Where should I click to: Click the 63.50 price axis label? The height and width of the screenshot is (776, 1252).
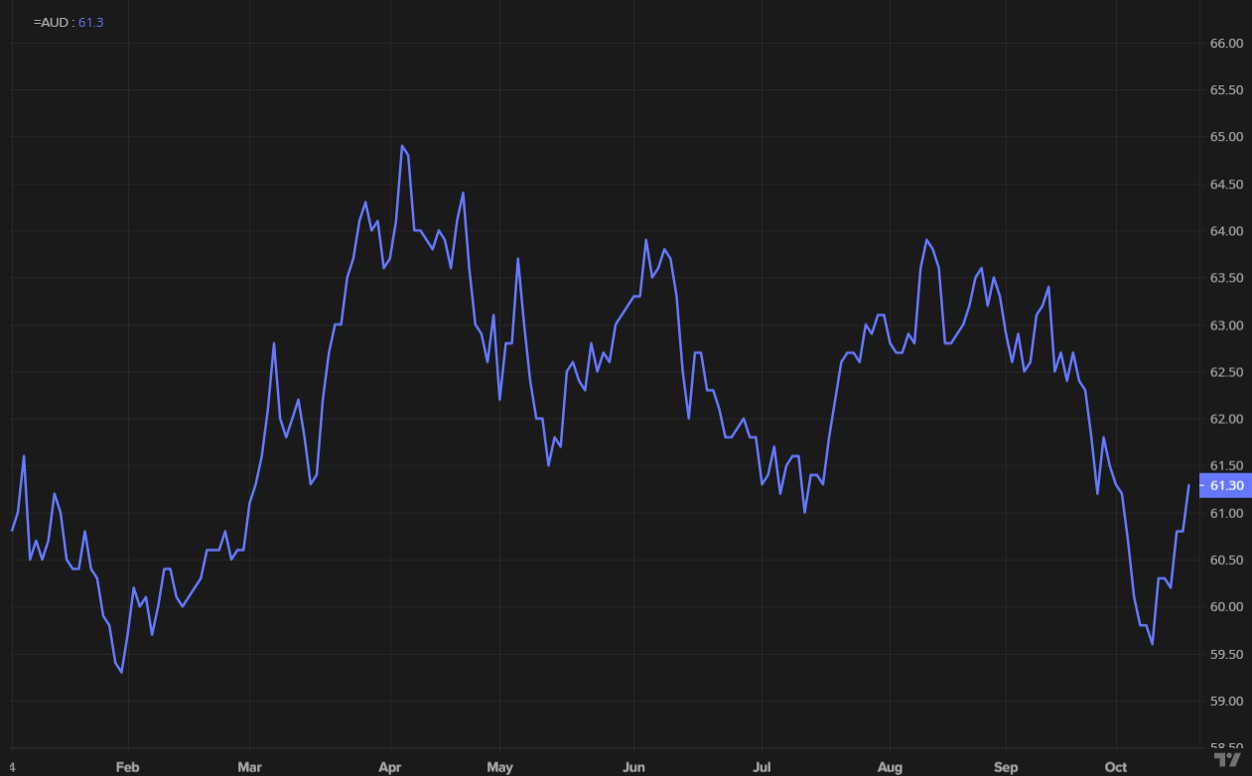(x=1227, y=279)
